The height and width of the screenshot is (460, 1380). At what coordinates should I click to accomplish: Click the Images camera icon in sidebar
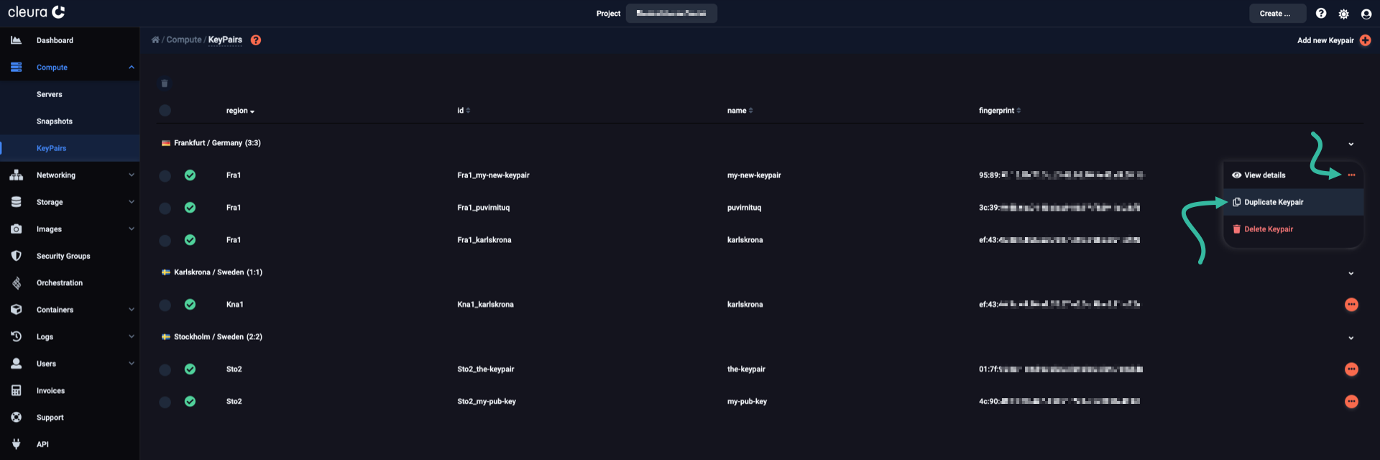16,229
